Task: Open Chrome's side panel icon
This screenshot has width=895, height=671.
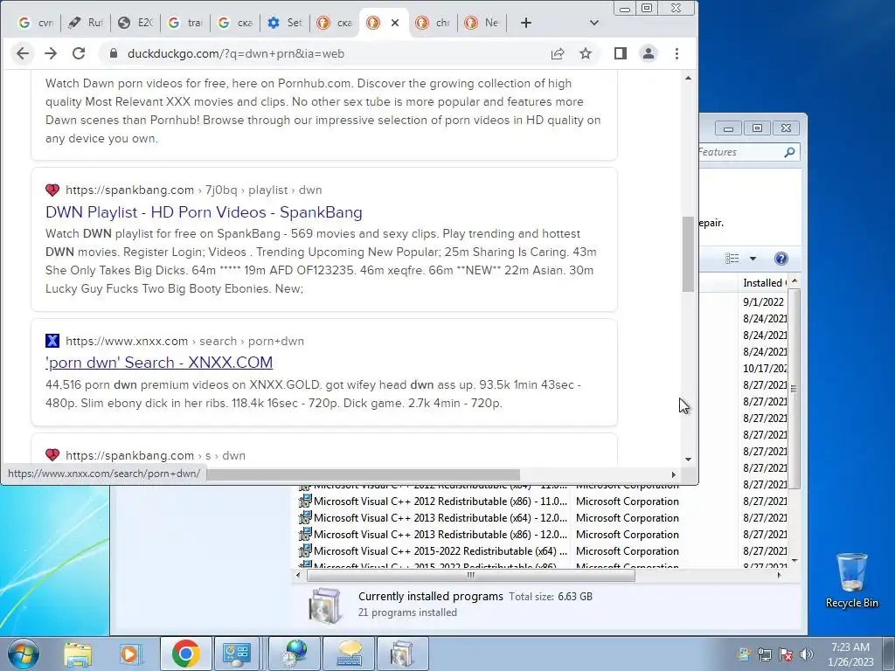Action: [621, 53]
